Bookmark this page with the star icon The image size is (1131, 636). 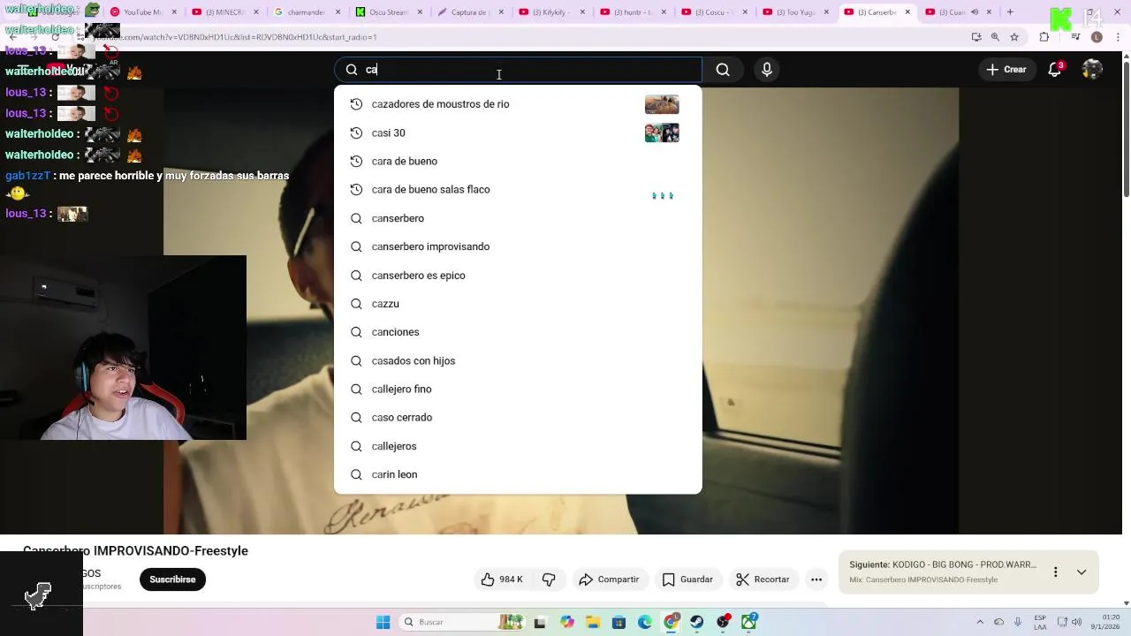[1014, 37]
